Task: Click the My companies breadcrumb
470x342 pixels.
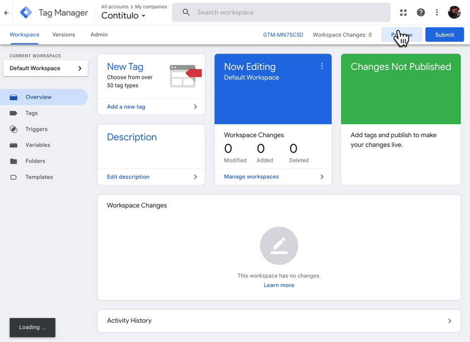Action: tap(151, 7)
